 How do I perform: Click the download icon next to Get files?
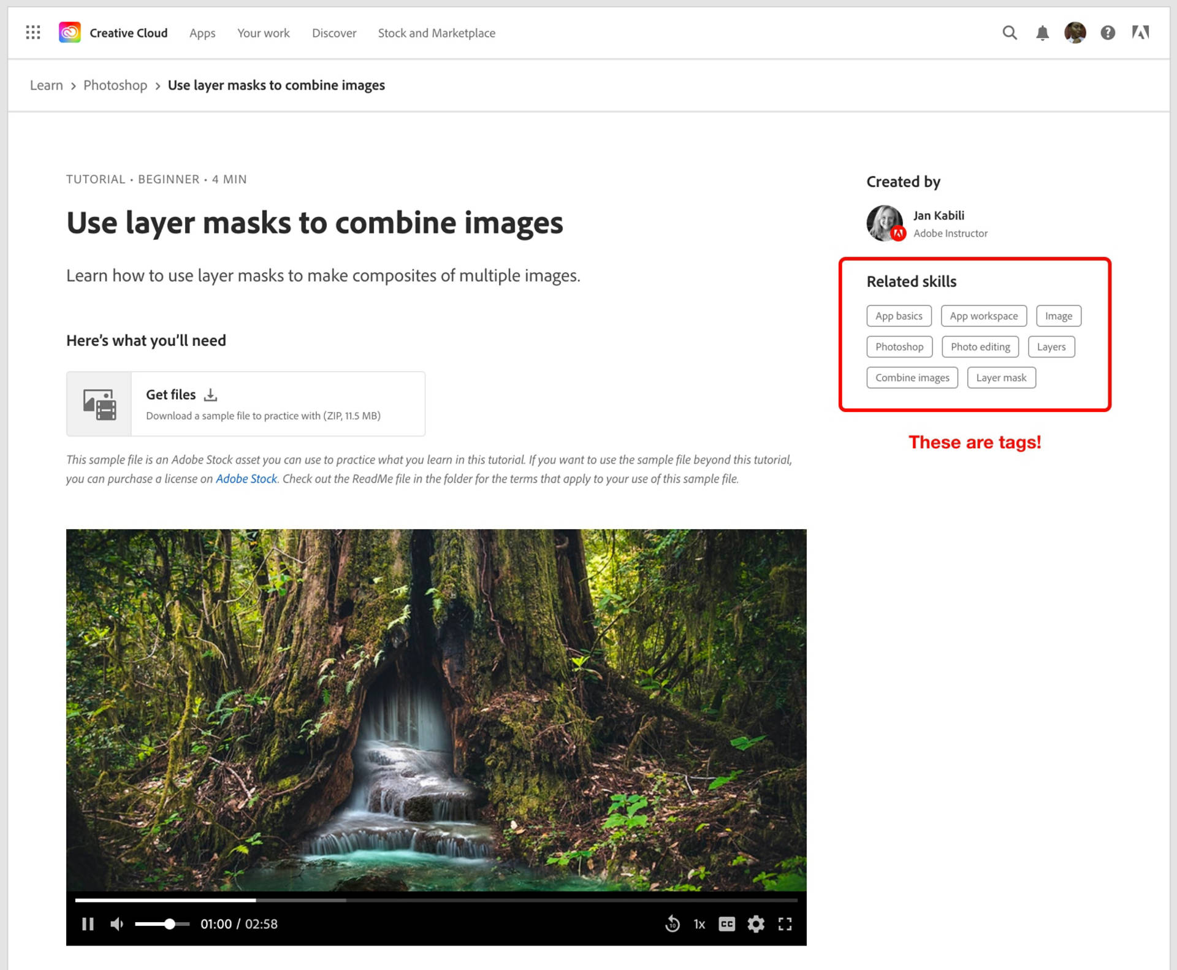pos(210,394)
